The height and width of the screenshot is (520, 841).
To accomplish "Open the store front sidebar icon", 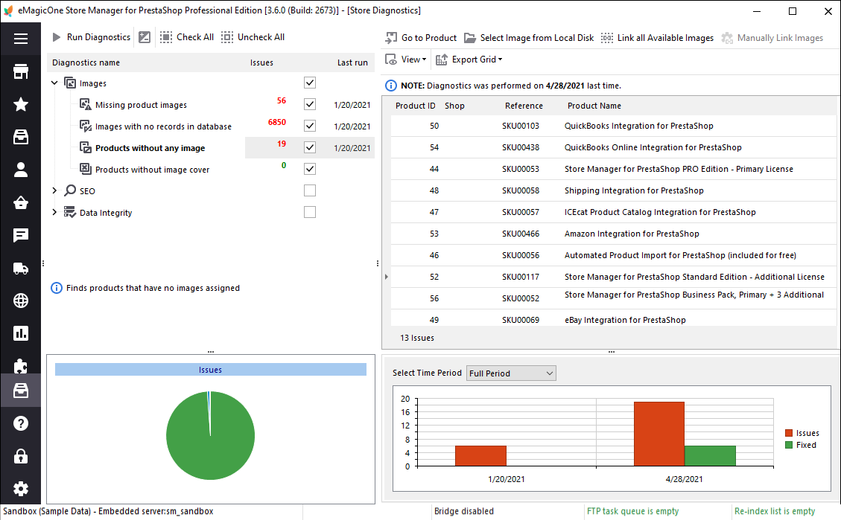I will tap(20, 71).
